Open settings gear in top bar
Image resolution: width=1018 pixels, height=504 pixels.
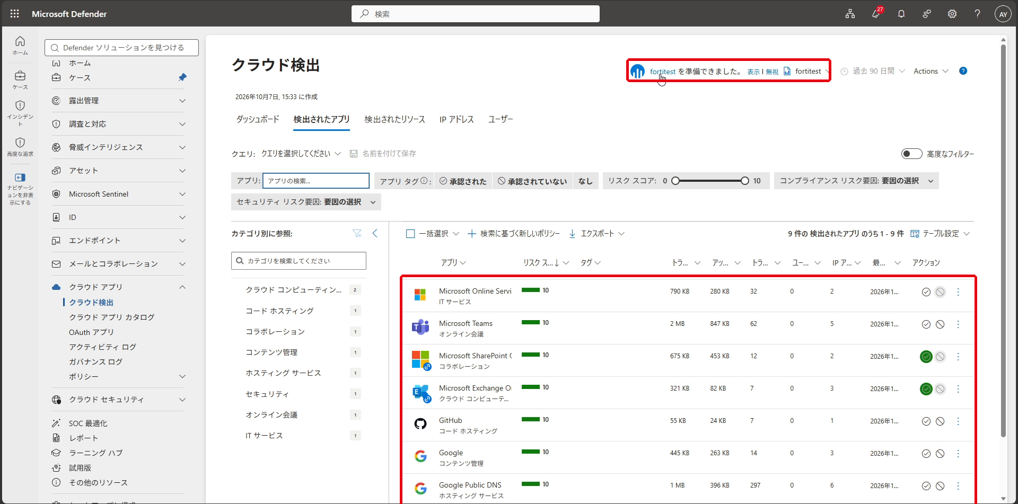pos(952,14)
